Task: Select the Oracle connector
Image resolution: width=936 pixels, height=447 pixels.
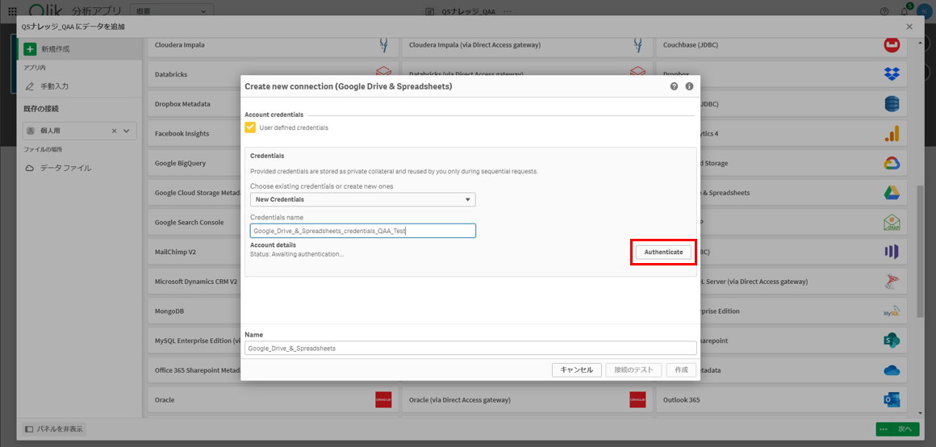Action: pos(273,400)
